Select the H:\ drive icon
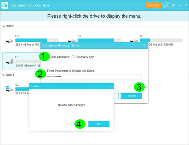The image size is (189, 145). coord(9,41)
